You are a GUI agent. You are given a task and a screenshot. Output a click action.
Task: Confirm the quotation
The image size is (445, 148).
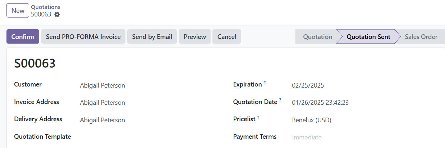pyautogui.click(x=23, y=36)
